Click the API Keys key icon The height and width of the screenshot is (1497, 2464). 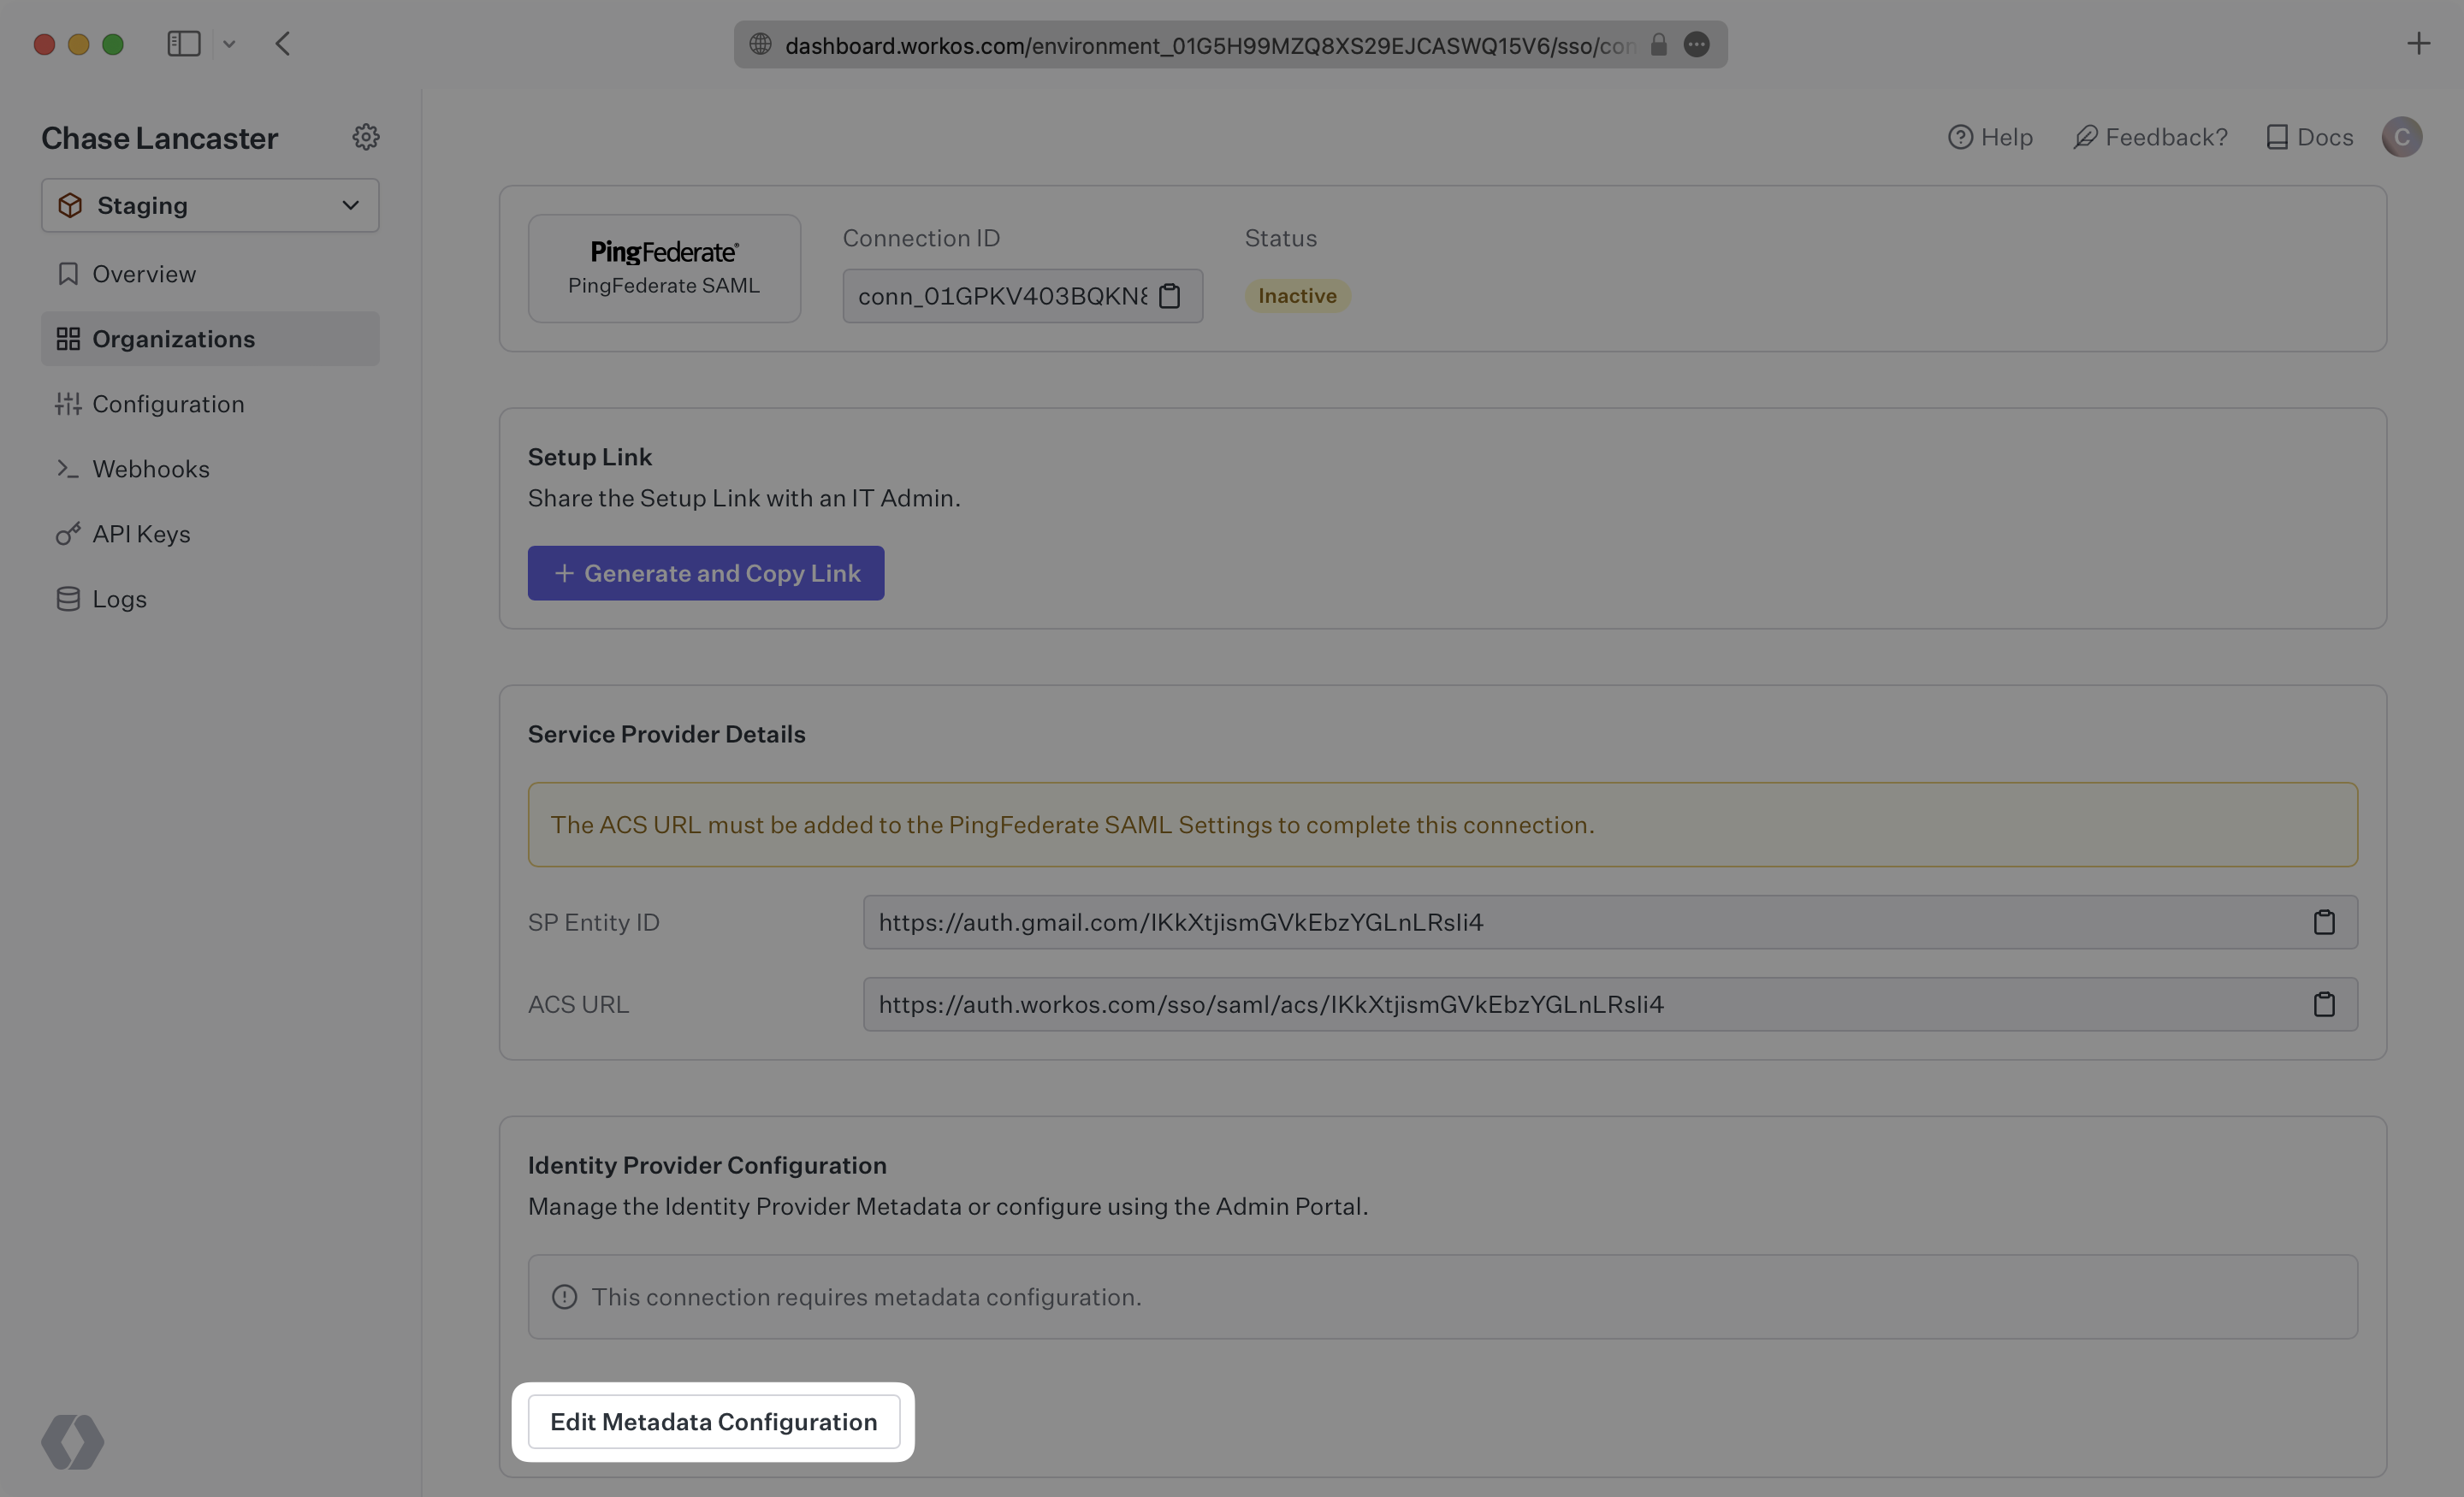tap(68, 533)
